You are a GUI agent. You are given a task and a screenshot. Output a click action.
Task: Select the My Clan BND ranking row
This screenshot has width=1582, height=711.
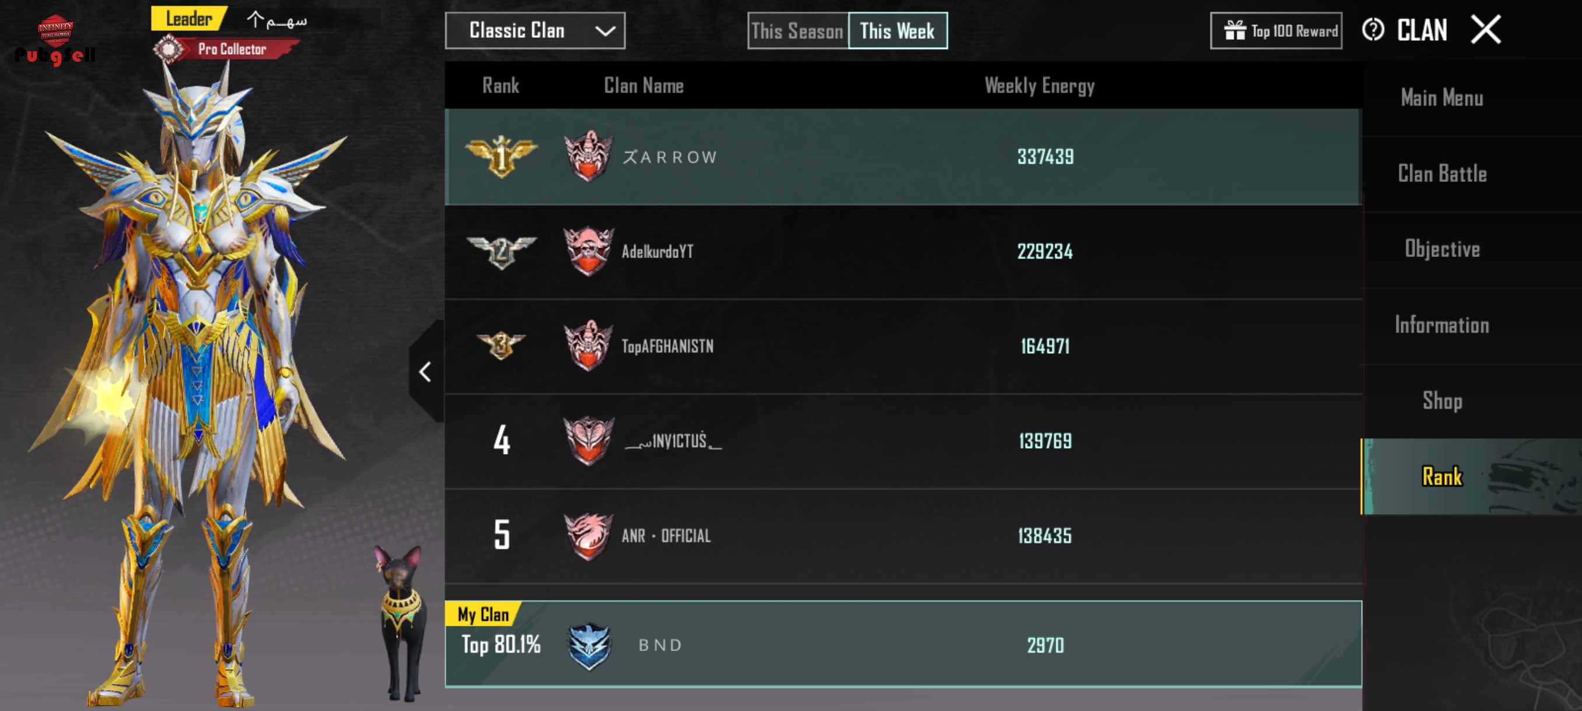pos(903,643)
